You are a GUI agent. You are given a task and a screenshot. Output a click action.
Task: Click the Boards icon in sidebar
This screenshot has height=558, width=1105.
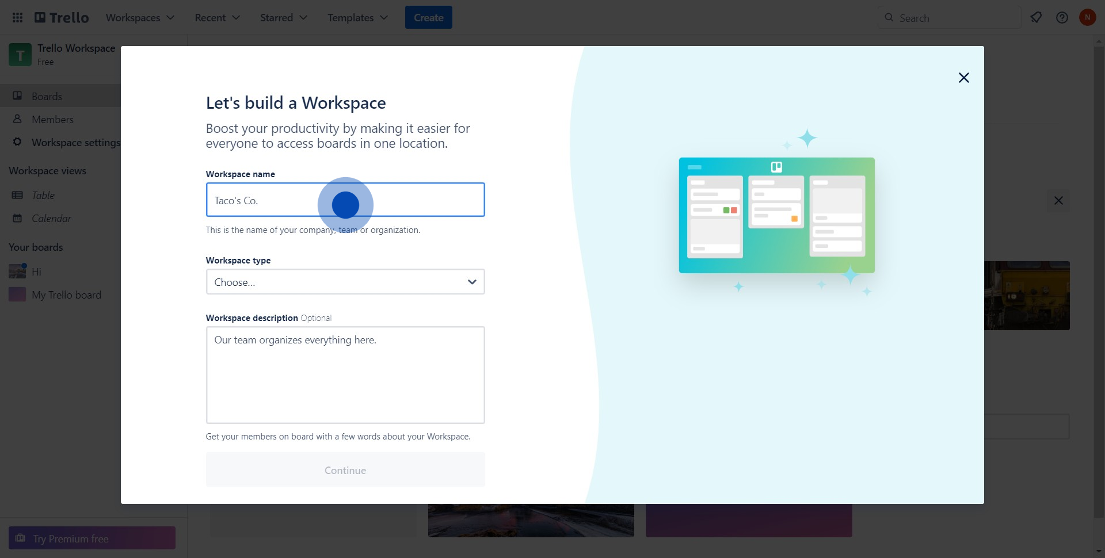pos(17,95)
